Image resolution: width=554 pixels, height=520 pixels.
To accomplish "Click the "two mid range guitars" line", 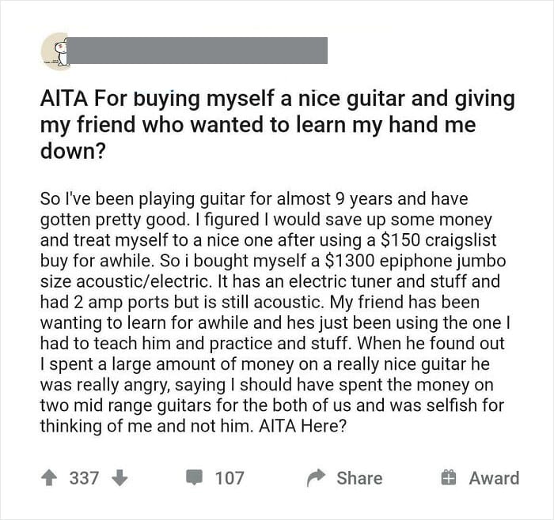I will pos(125,405).
